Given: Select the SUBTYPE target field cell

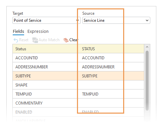Looking at the screenshot, I should (x=45, y=76).
